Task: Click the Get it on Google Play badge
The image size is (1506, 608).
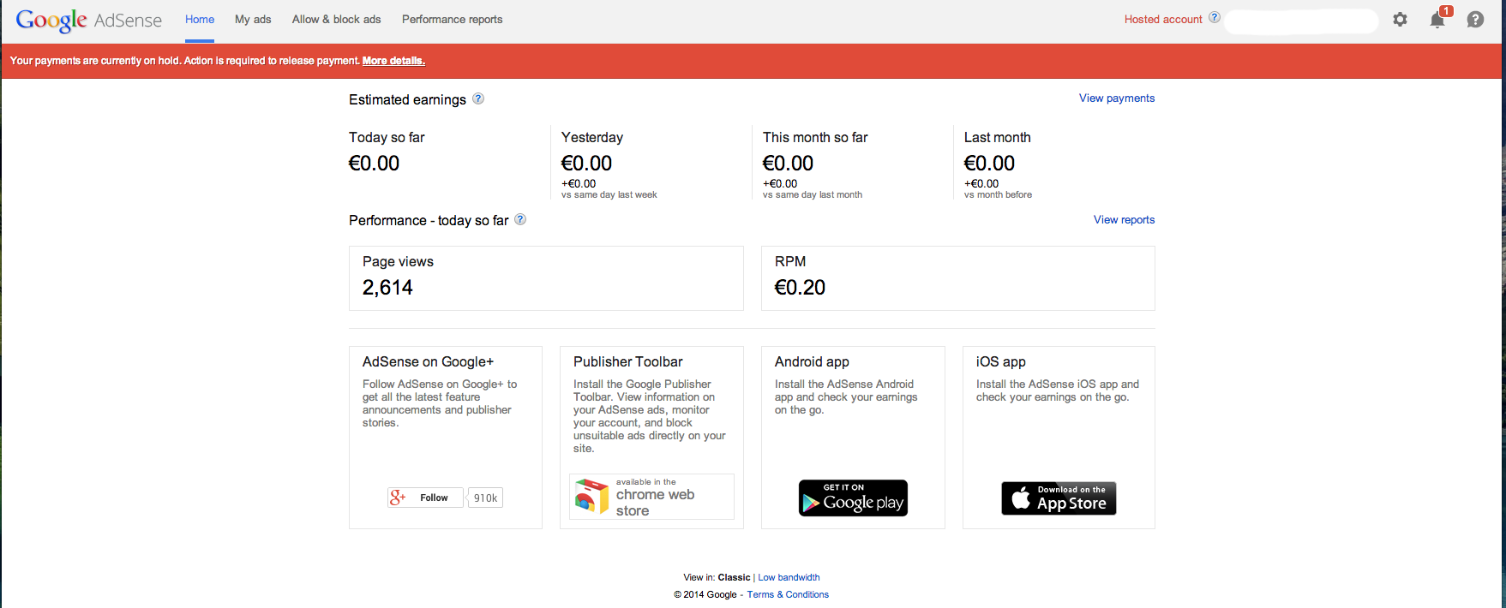Action: click(x=853, y=498)
